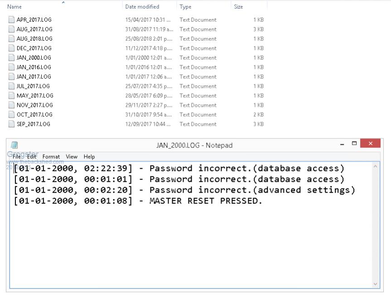Select the AUG_2018.LOG file icon
This screenshot has height=299, width=391.
pos(12,39)
